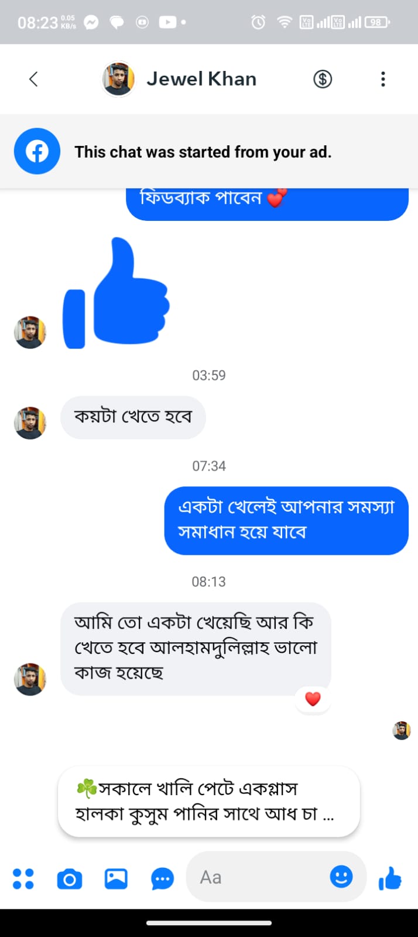This screenshot has height=937, width=418.
Task: Tap the blue 'একটা খেলেই' reply bubble
Action: [x=286, y=520]
